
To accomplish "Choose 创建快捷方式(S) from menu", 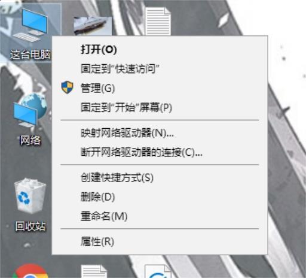I will coord(160,177).
